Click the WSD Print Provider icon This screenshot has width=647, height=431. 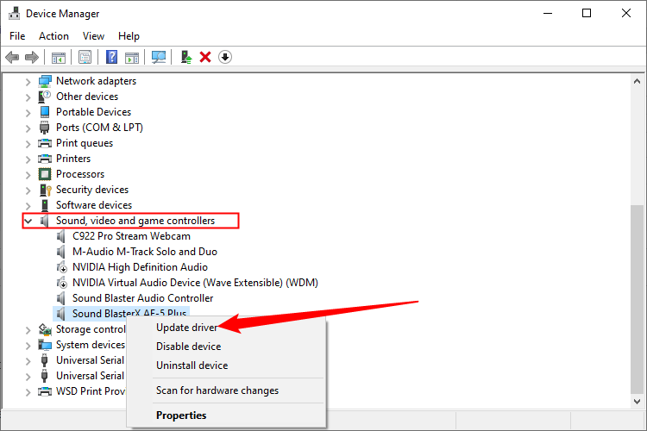coord(45,391)
